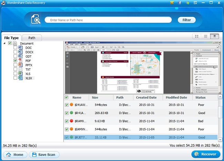Click the Document category page icon
The height and width of the screenshot is (161, 224).
pyautogui.click(x=15, y=43)
